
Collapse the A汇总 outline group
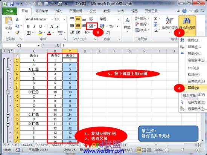pos(8,69)
